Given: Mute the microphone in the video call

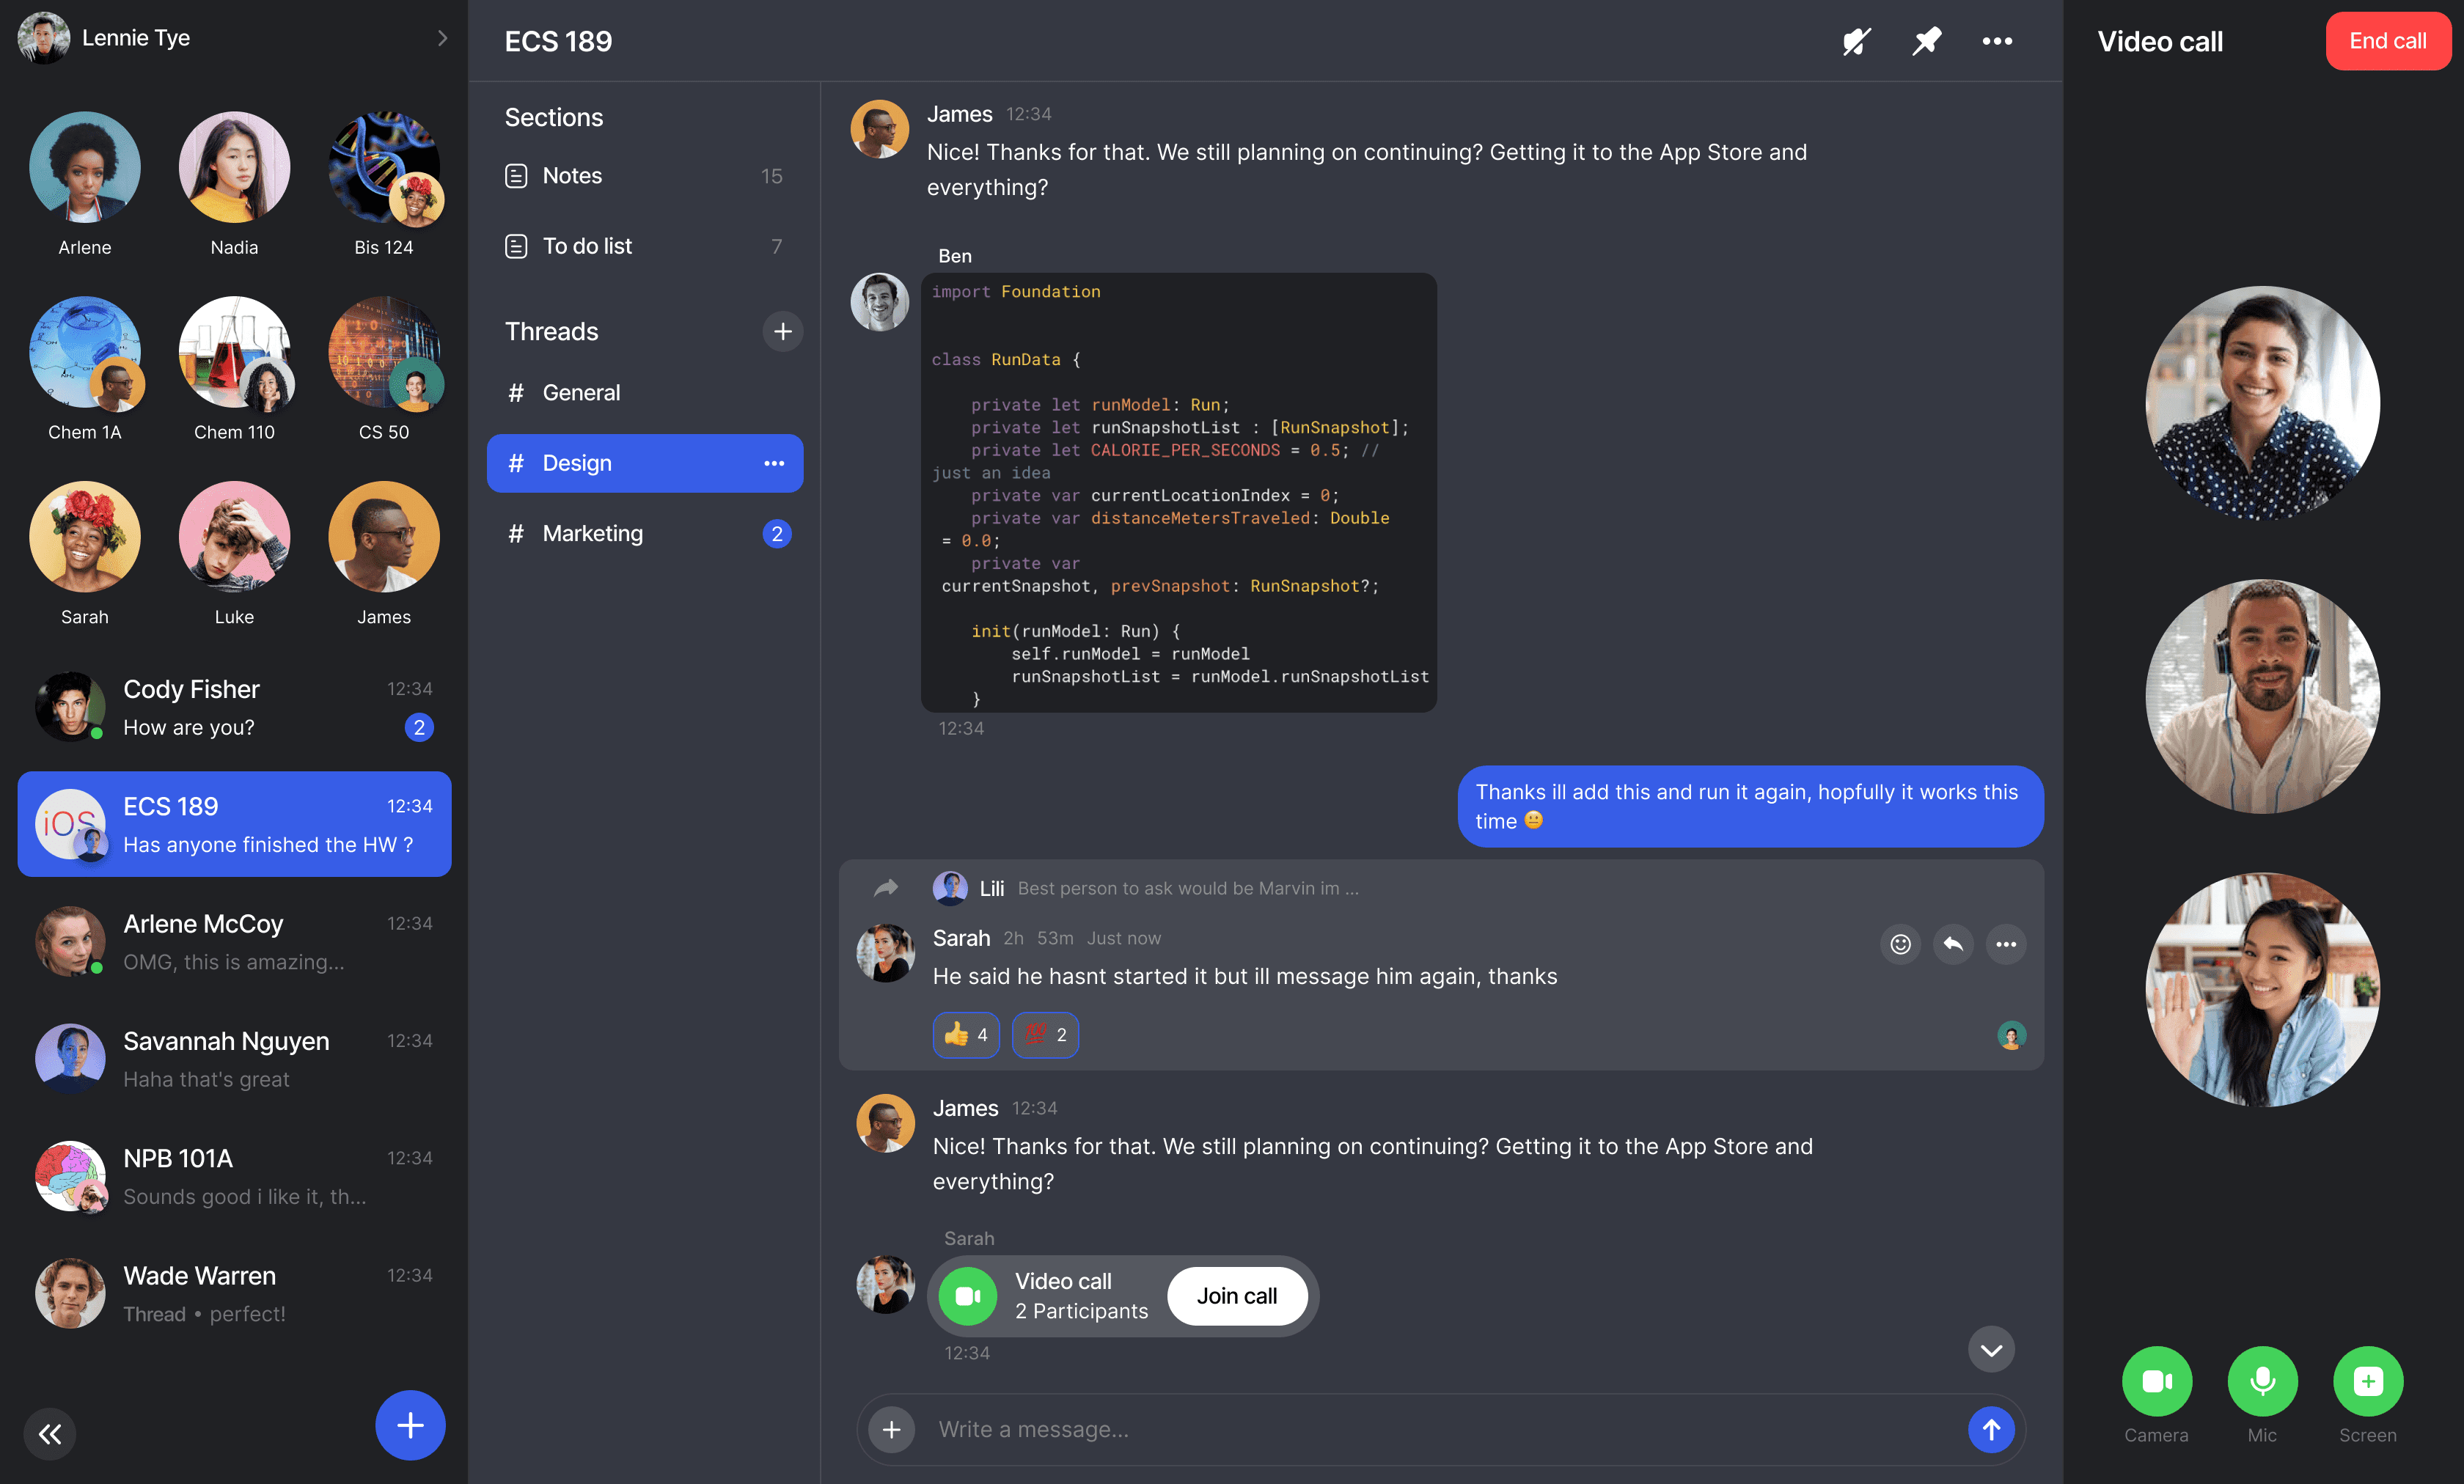Looking at the screenshot, I should click(2262, 1381).
